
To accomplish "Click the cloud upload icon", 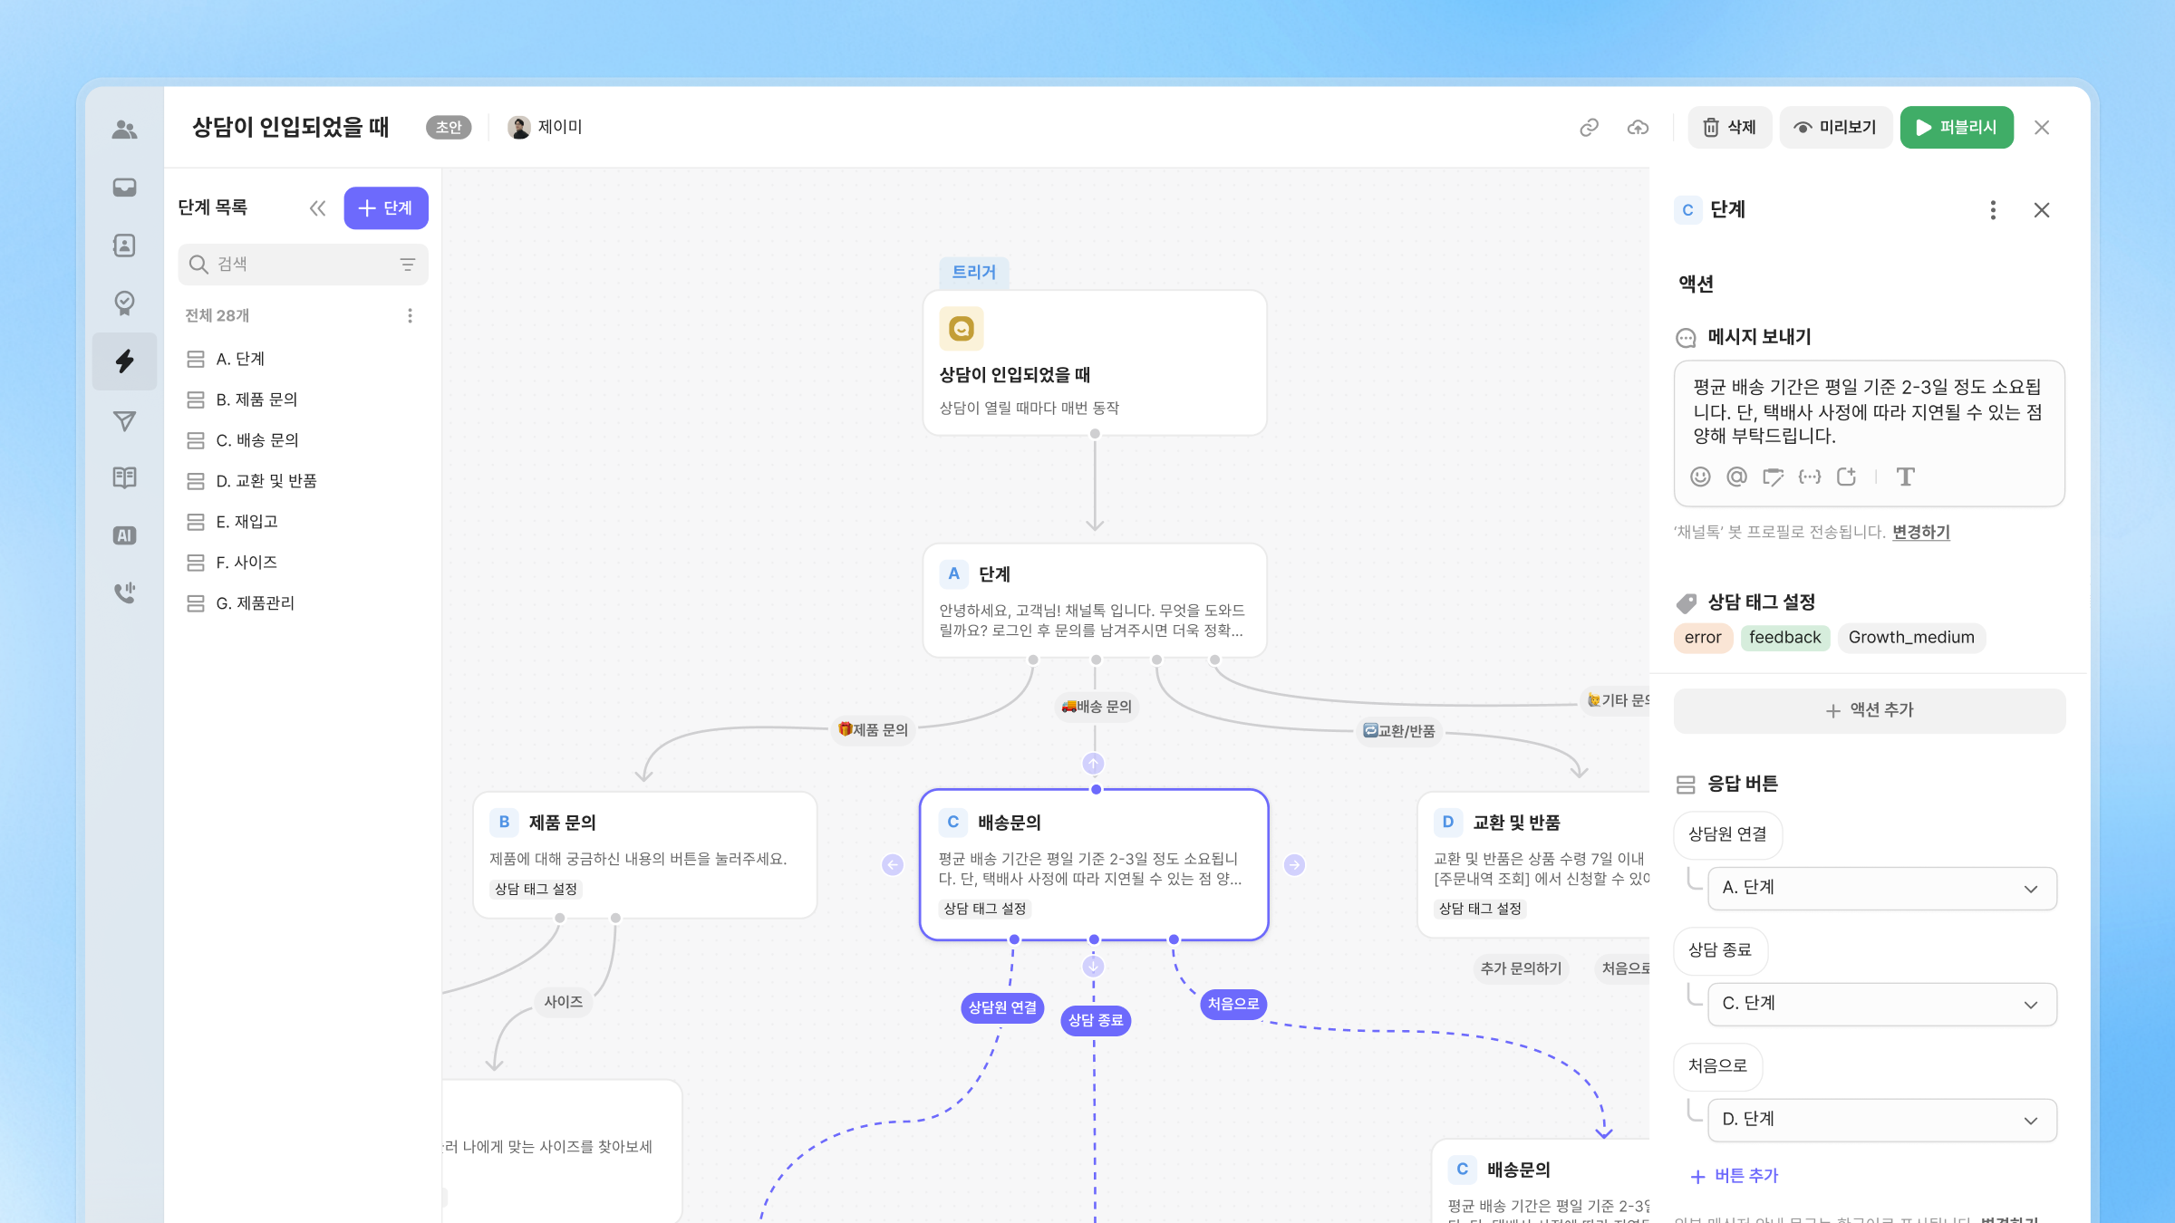I will [x=1638, y=128].
